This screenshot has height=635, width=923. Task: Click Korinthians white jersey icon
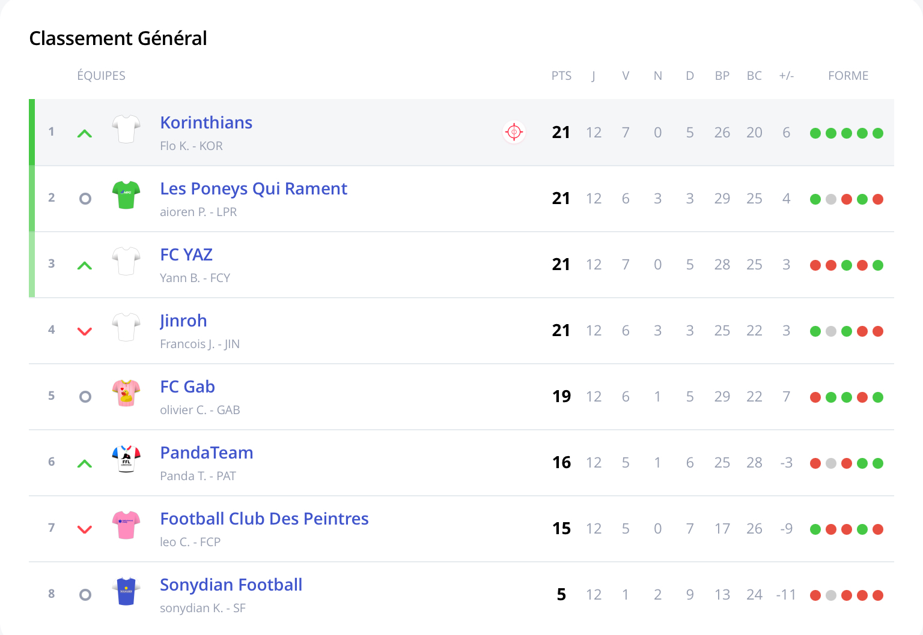pos(126,129)
